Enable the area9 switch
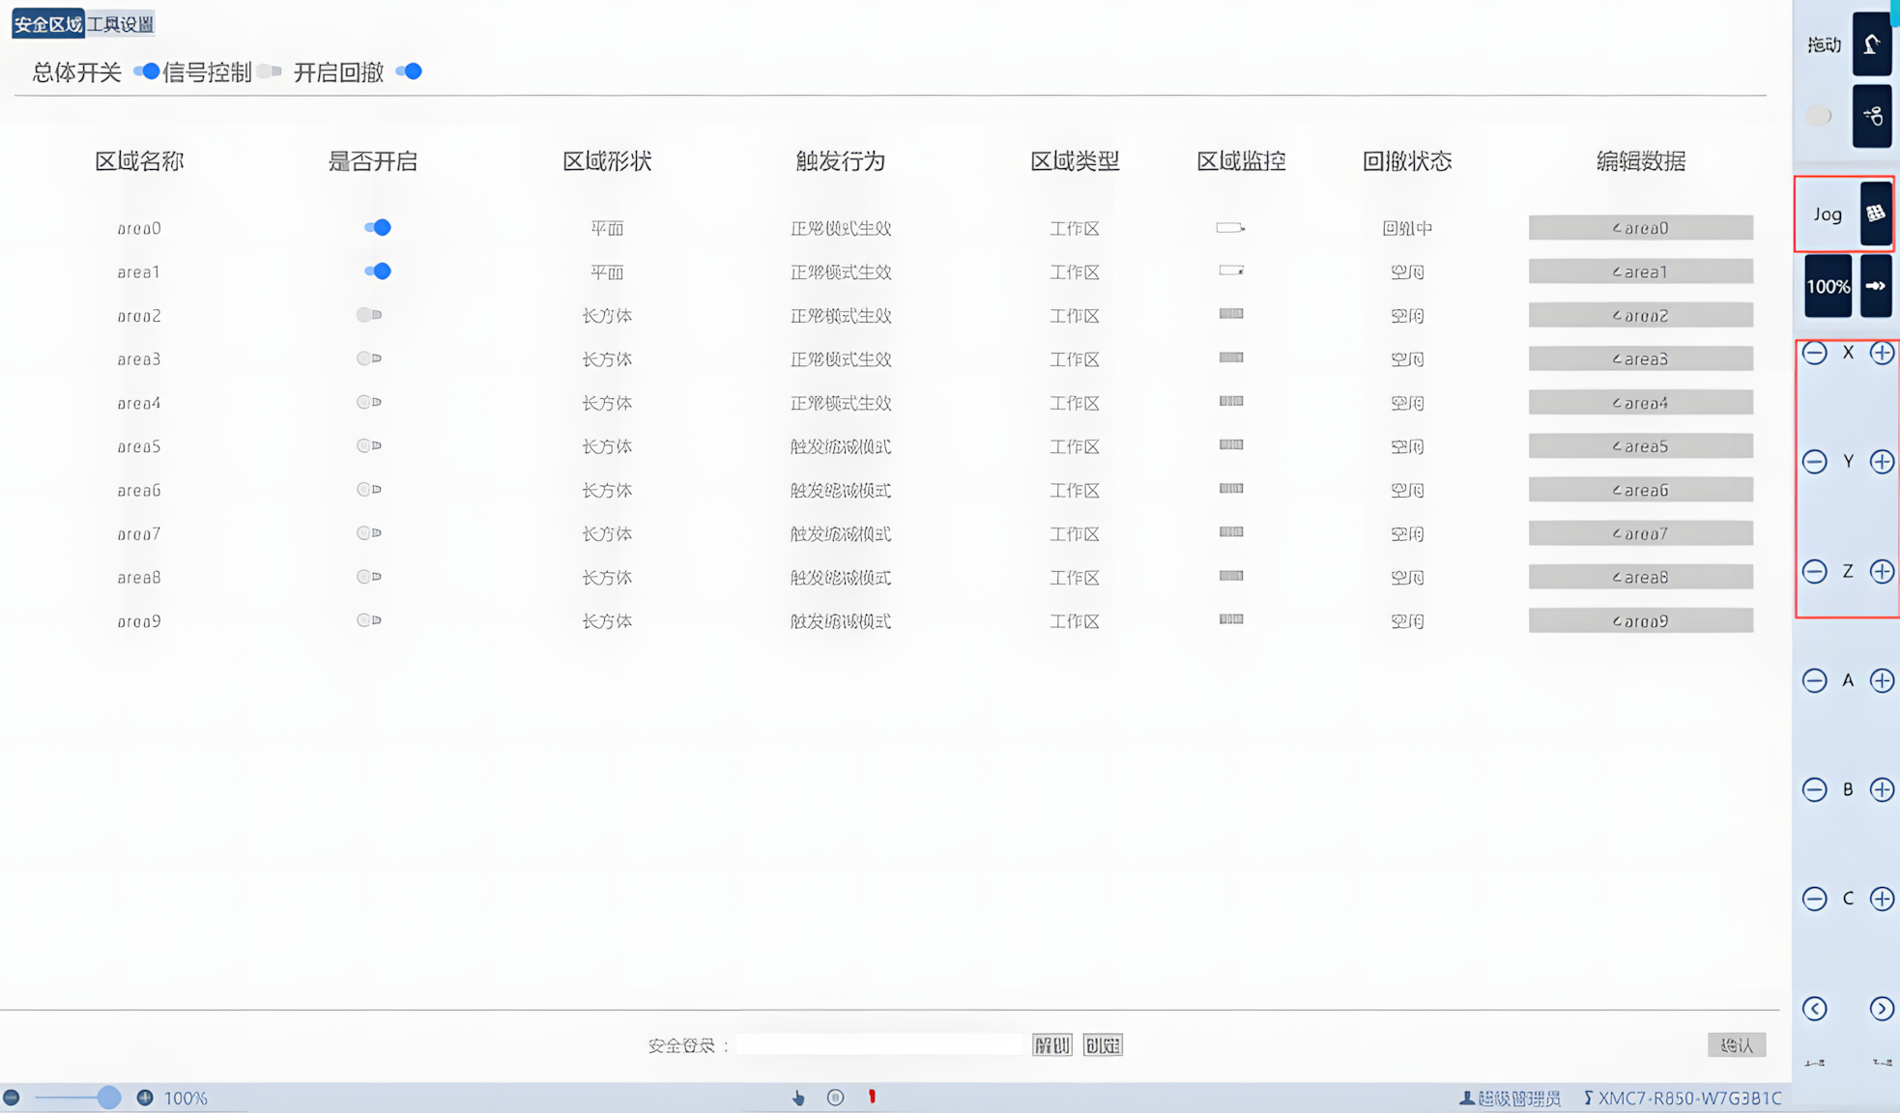Screen dimensions: 1900x1113 (369, 620)
